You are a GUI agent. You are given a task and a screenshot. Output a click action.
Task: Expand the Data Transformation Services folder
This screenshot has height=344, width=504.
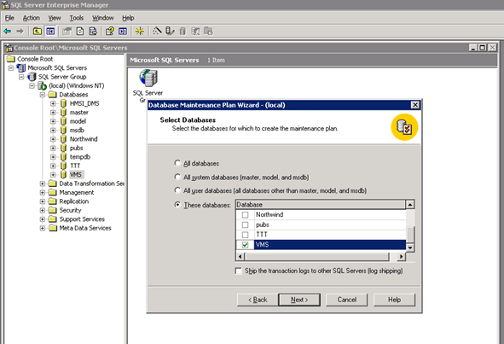click(x=43, y=184)
